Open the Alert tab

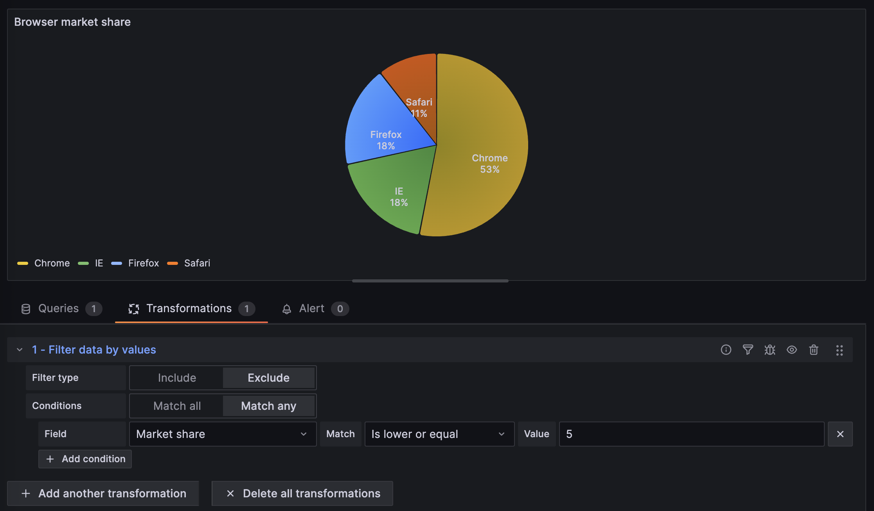pyautogui.click(x=312, y=309)
